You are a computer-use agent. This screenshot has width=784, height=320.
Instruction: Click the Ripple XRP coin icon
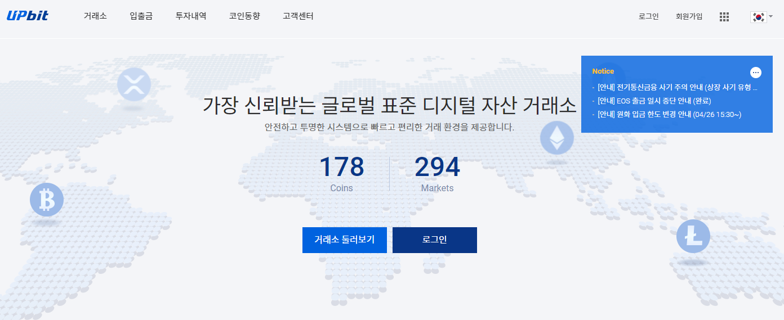click(134, 84)
